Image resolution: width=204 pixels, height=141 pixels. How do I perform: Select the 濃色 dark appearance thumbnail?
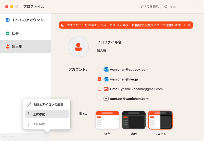[x=134, y=120]
